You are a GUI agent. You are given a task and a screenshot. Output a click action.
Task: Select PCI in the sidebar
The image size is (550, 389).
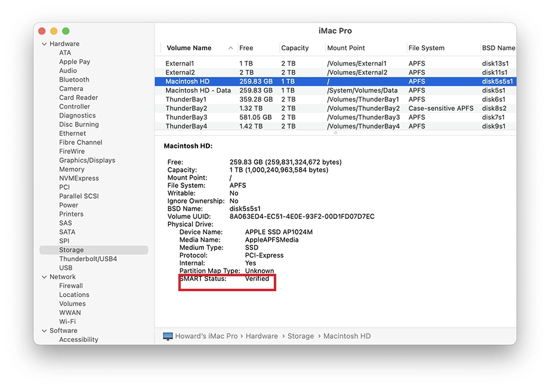tap(64, 187)
